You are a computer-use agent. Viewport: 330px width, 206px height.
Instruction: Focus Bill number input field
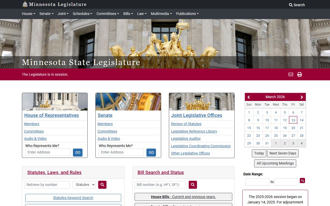point(160,185)
